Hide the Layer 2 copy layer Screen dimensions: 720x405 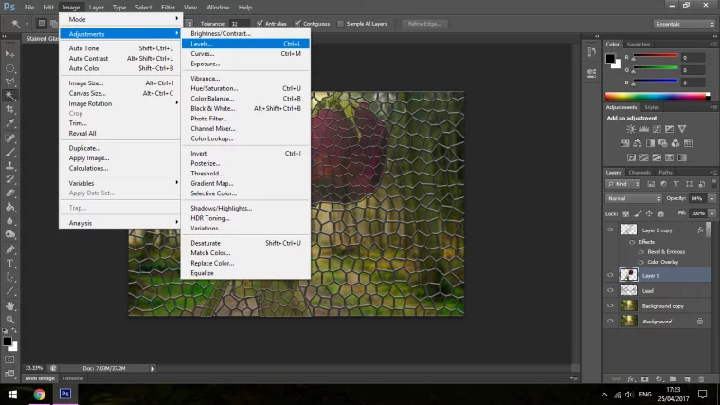tap(610, 230)
